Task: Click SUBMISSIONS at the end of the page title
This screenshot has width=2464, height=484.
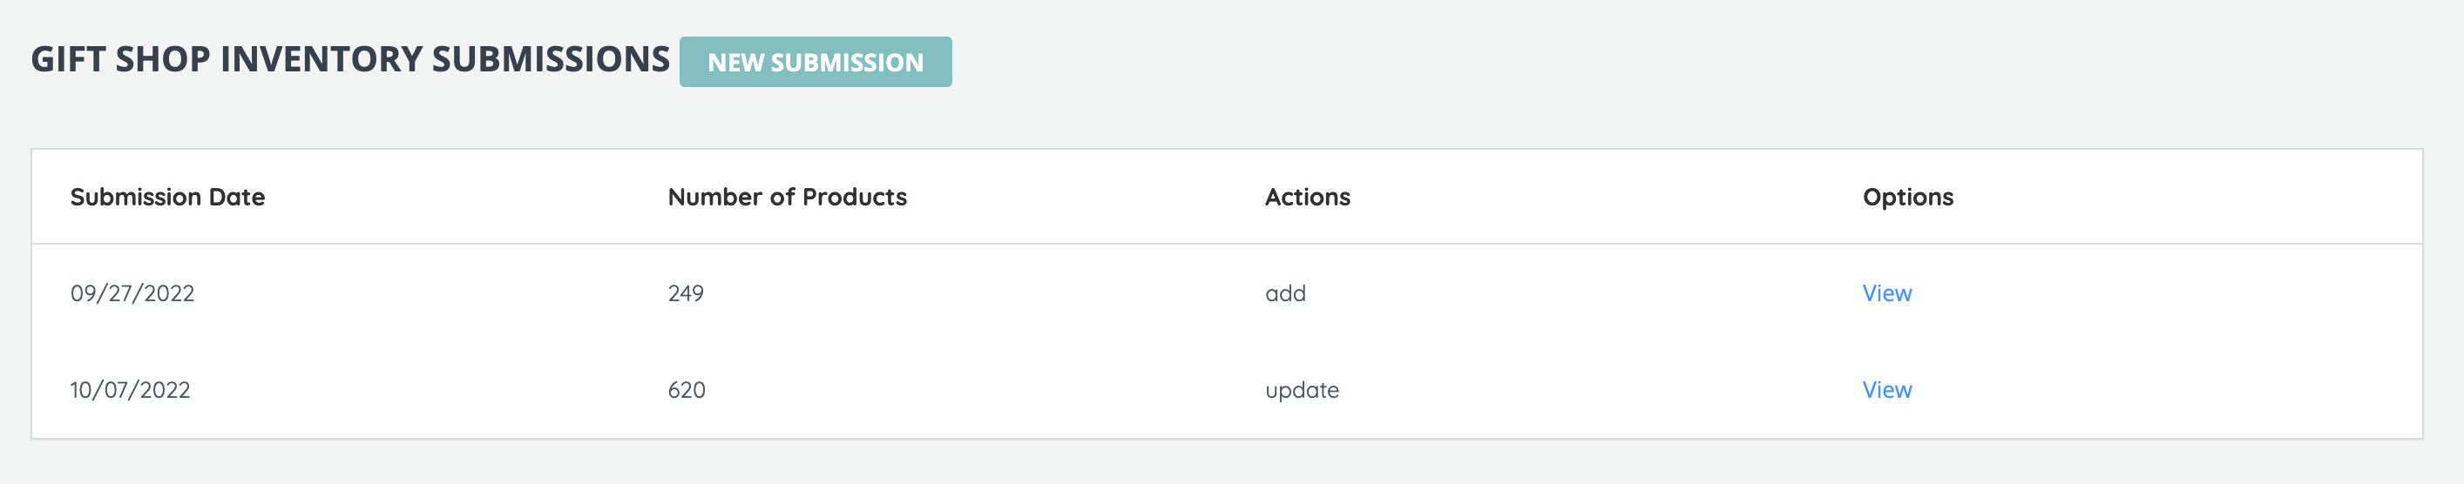Action: tap(551, 59)
